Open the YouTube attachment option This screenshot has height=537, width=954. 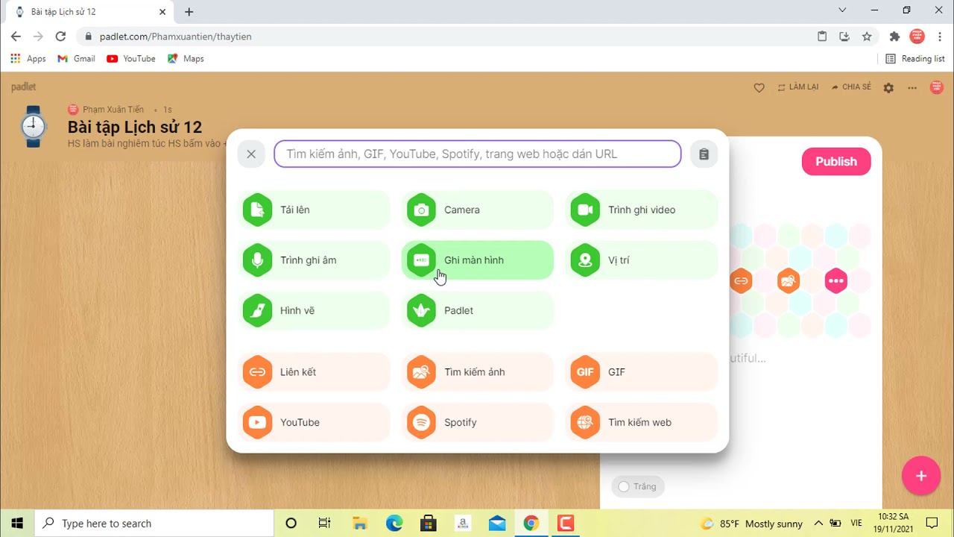click(314, 422)
